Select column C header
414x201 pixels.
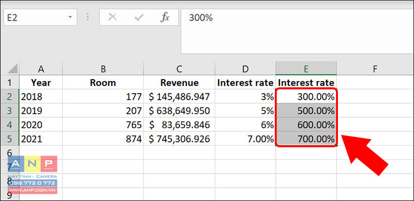(179, 69)
